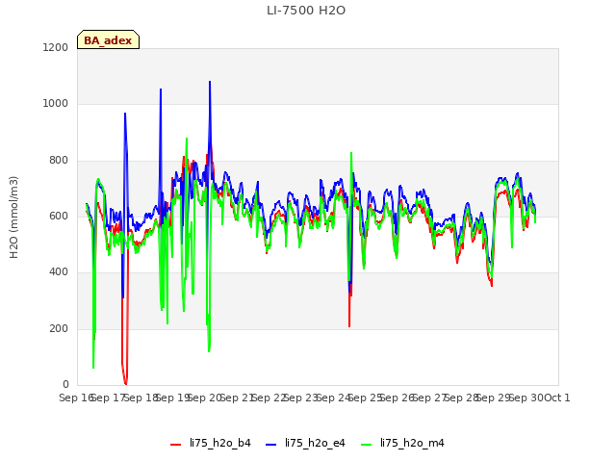Toggle the li75_h2o_m4 legend entry

click(402, 444)
